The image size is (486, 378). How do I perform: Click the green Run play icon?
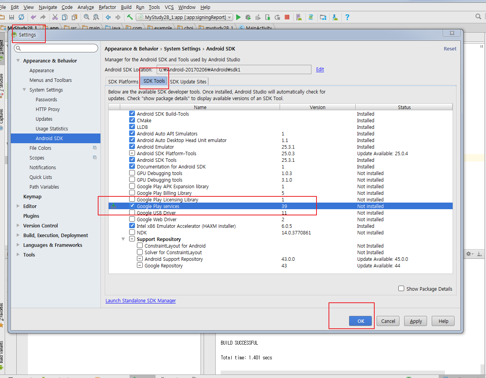(x=239, y=17)
